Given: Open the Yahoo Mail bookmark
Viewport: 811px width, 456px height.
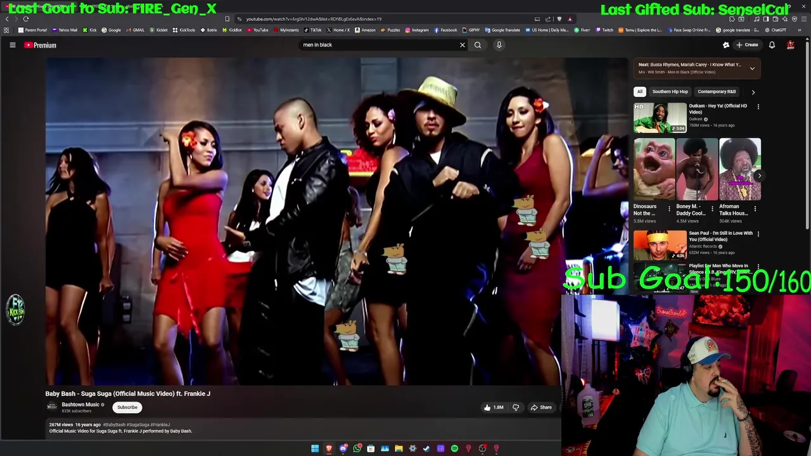Looking at the screenshot, I should pos(65,30).
